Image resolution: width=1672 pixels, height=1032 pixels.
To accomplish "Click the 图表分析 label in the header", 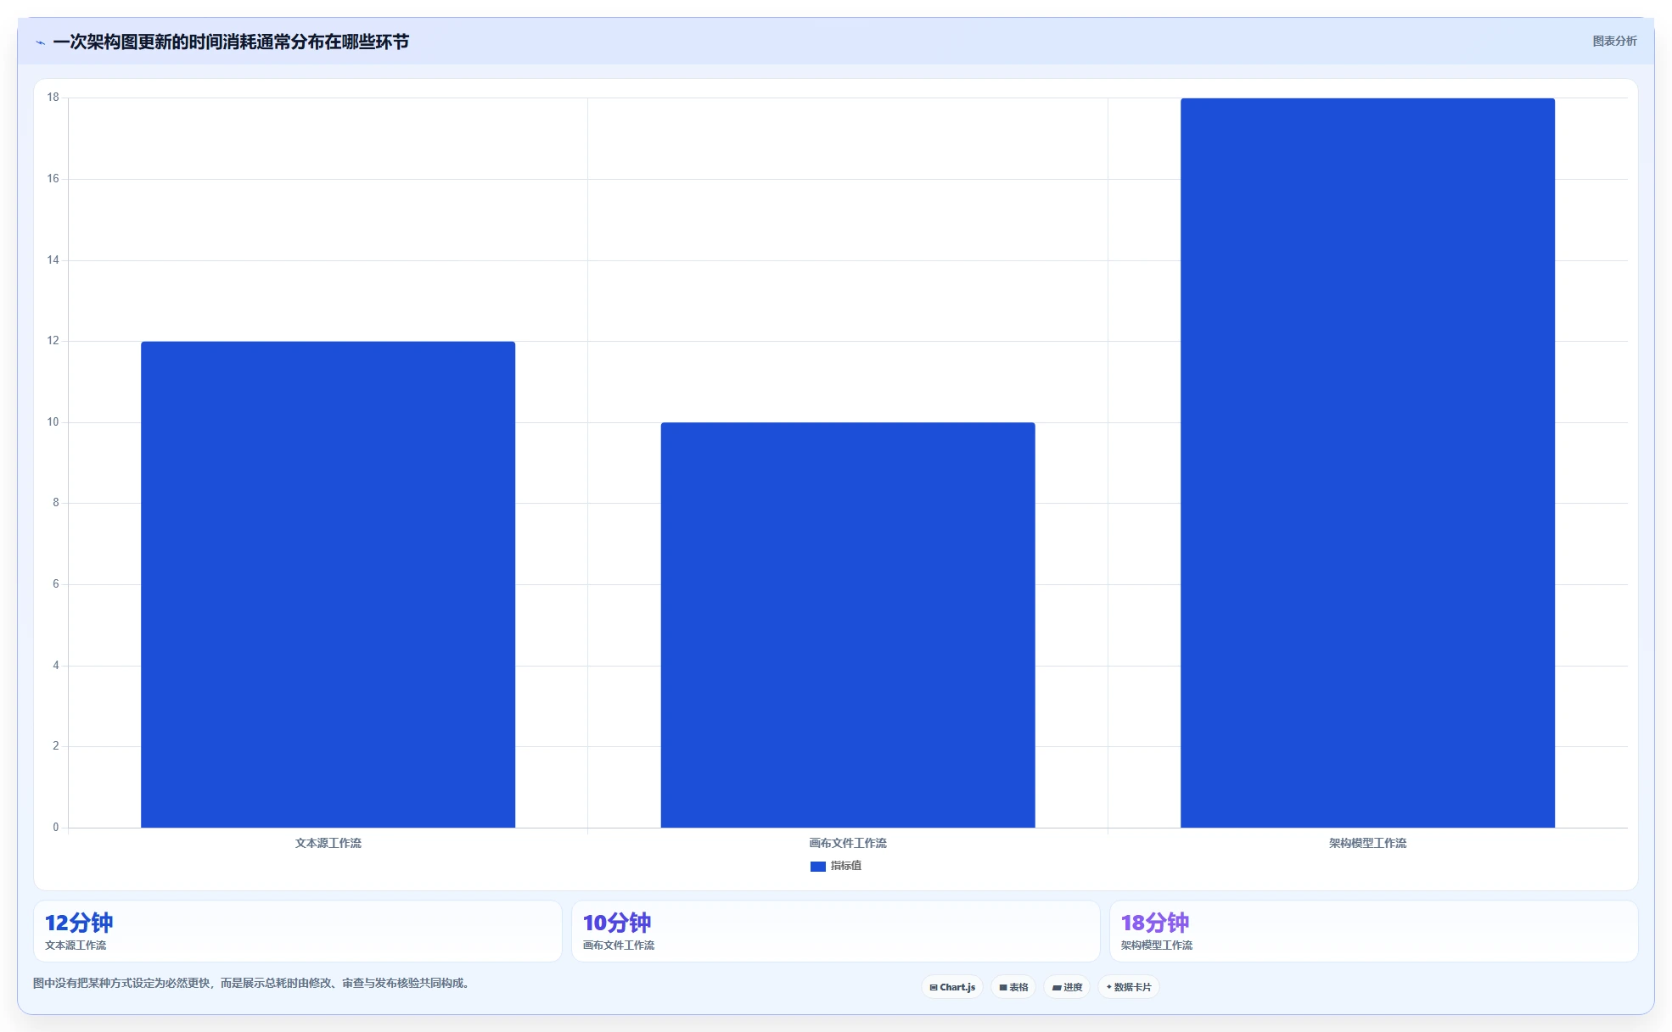I will pyautogui.click(x=1614, y=41).
